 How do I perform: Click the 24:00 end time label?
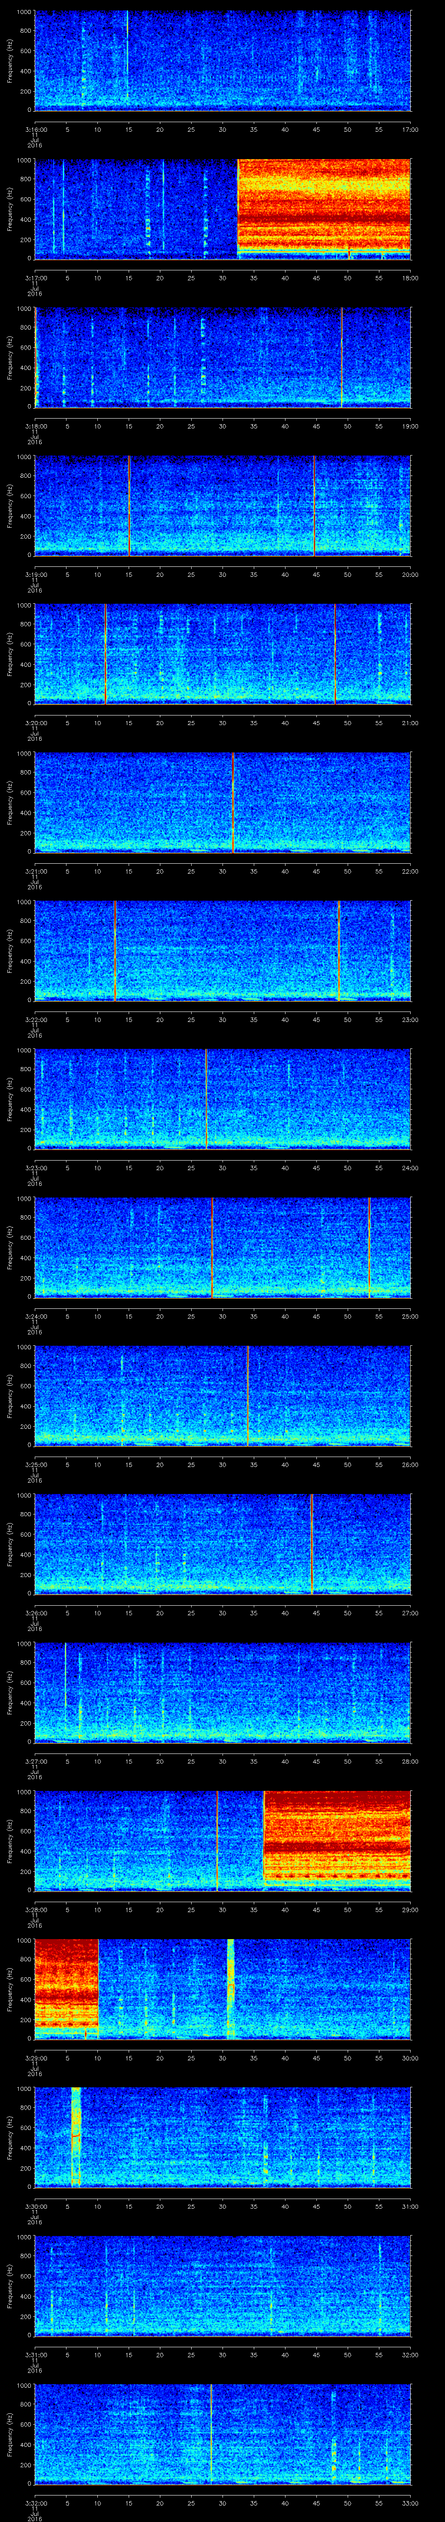pos(410,1167)
